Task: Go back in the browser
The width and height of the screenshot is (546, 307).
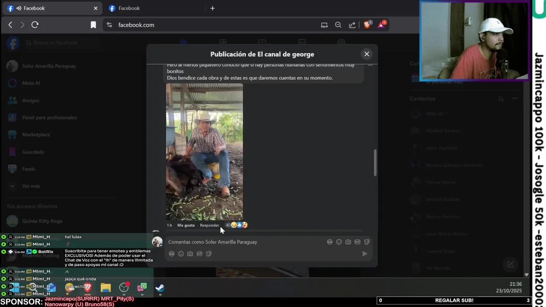Action: coord(10,25)
